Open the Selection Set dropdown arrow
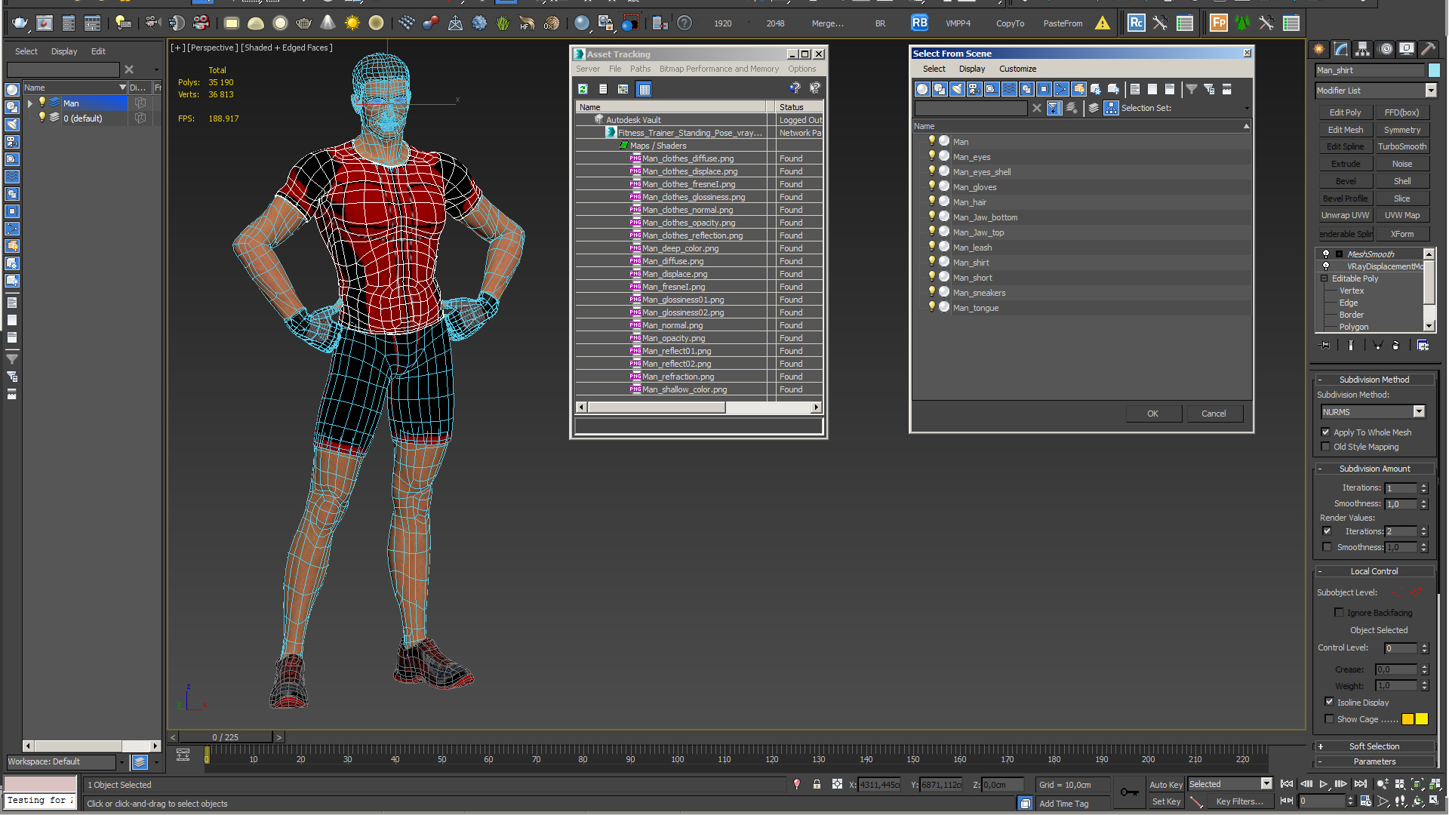This screenshot has width=1449, height=815. [1246, 109]
